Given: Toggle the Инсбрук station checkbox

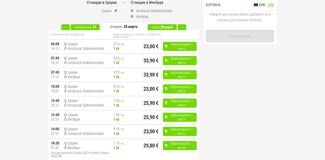Looking at the screenshot, I should pyautogui.click(x=132, y=16).
